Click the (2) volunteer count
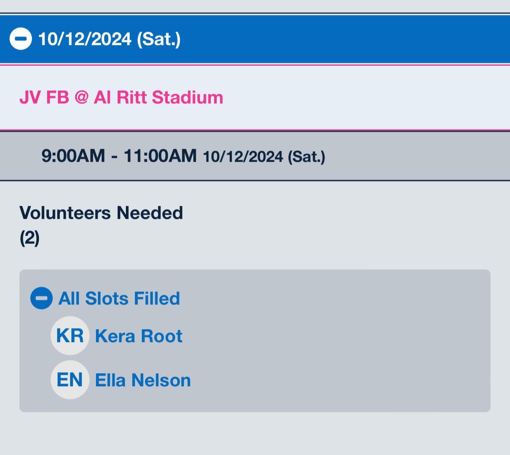The height and width of the screenshot is (455, 510). click(29, 237)
